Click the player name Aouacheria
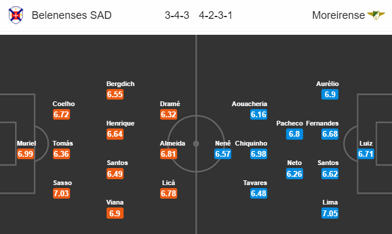The width and height of the screenshot is (392, 234). pos(250,104)
